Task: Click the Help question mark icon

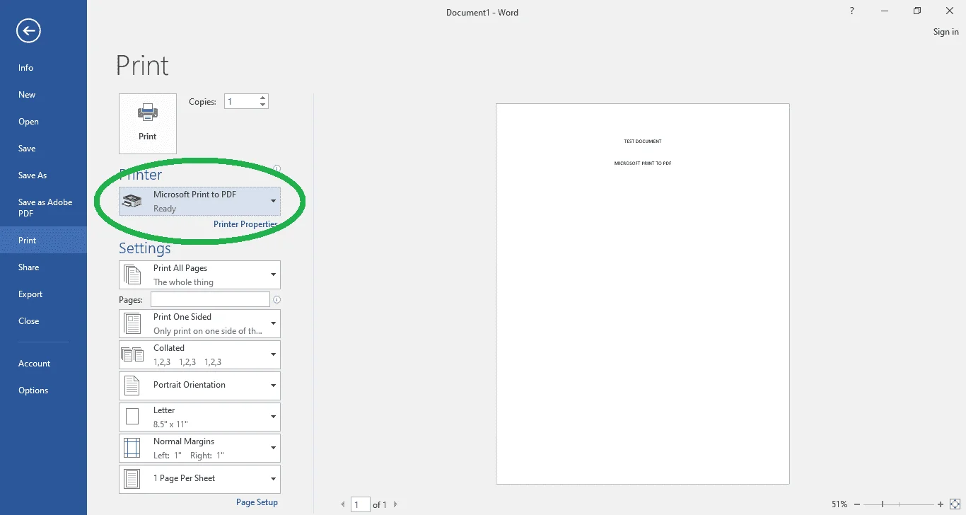Action: click(x=851, y=11)
